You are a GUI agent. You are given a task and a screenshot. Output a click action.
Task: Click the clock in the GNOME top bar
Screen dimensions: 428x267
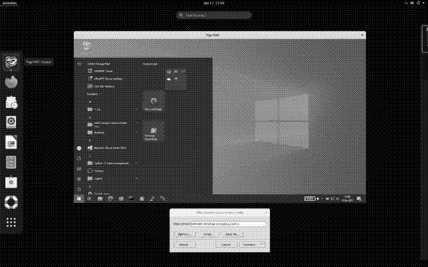(x=214, y=3)
